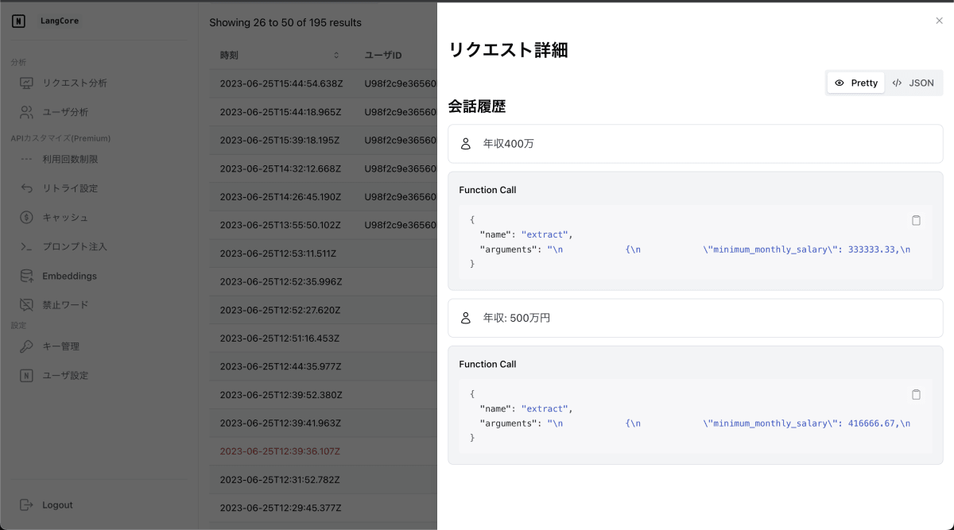Screen dimensions: 954x530
Task: Select the リトライ設定 retry icon
Action: pyautogui.click(x=27, y=188)
